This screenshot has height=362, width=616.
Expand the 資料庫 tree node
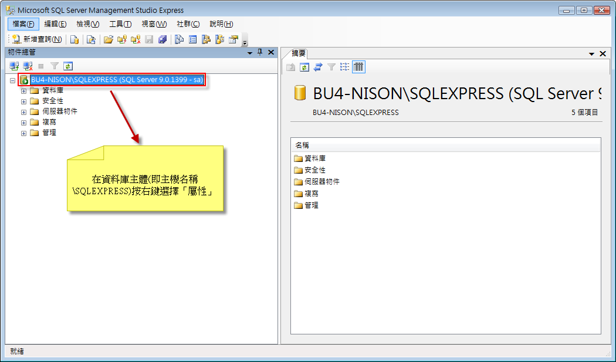(x=23, y=90)
